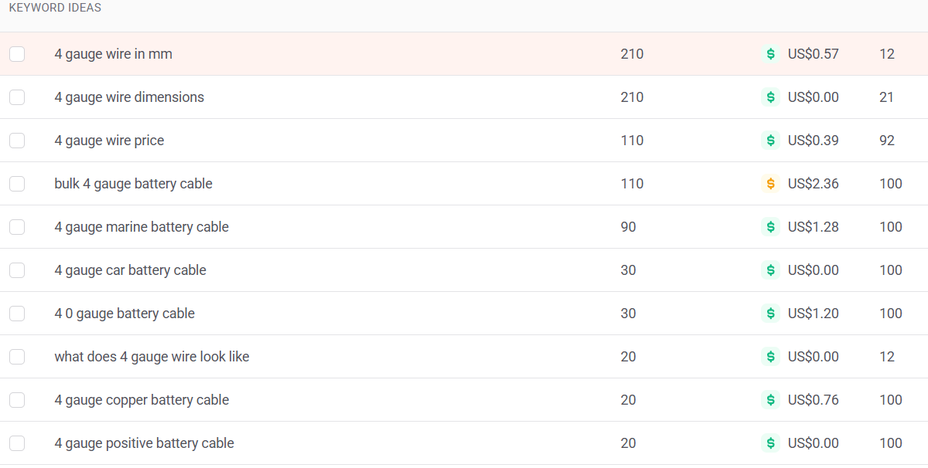Select the '4 0 gauge battery cable' keyword text
Screen dimensions: 928x468
point(125,314)
